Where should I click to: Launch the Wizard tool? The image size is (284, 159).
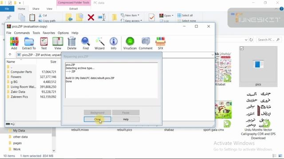tap(99, 43)
